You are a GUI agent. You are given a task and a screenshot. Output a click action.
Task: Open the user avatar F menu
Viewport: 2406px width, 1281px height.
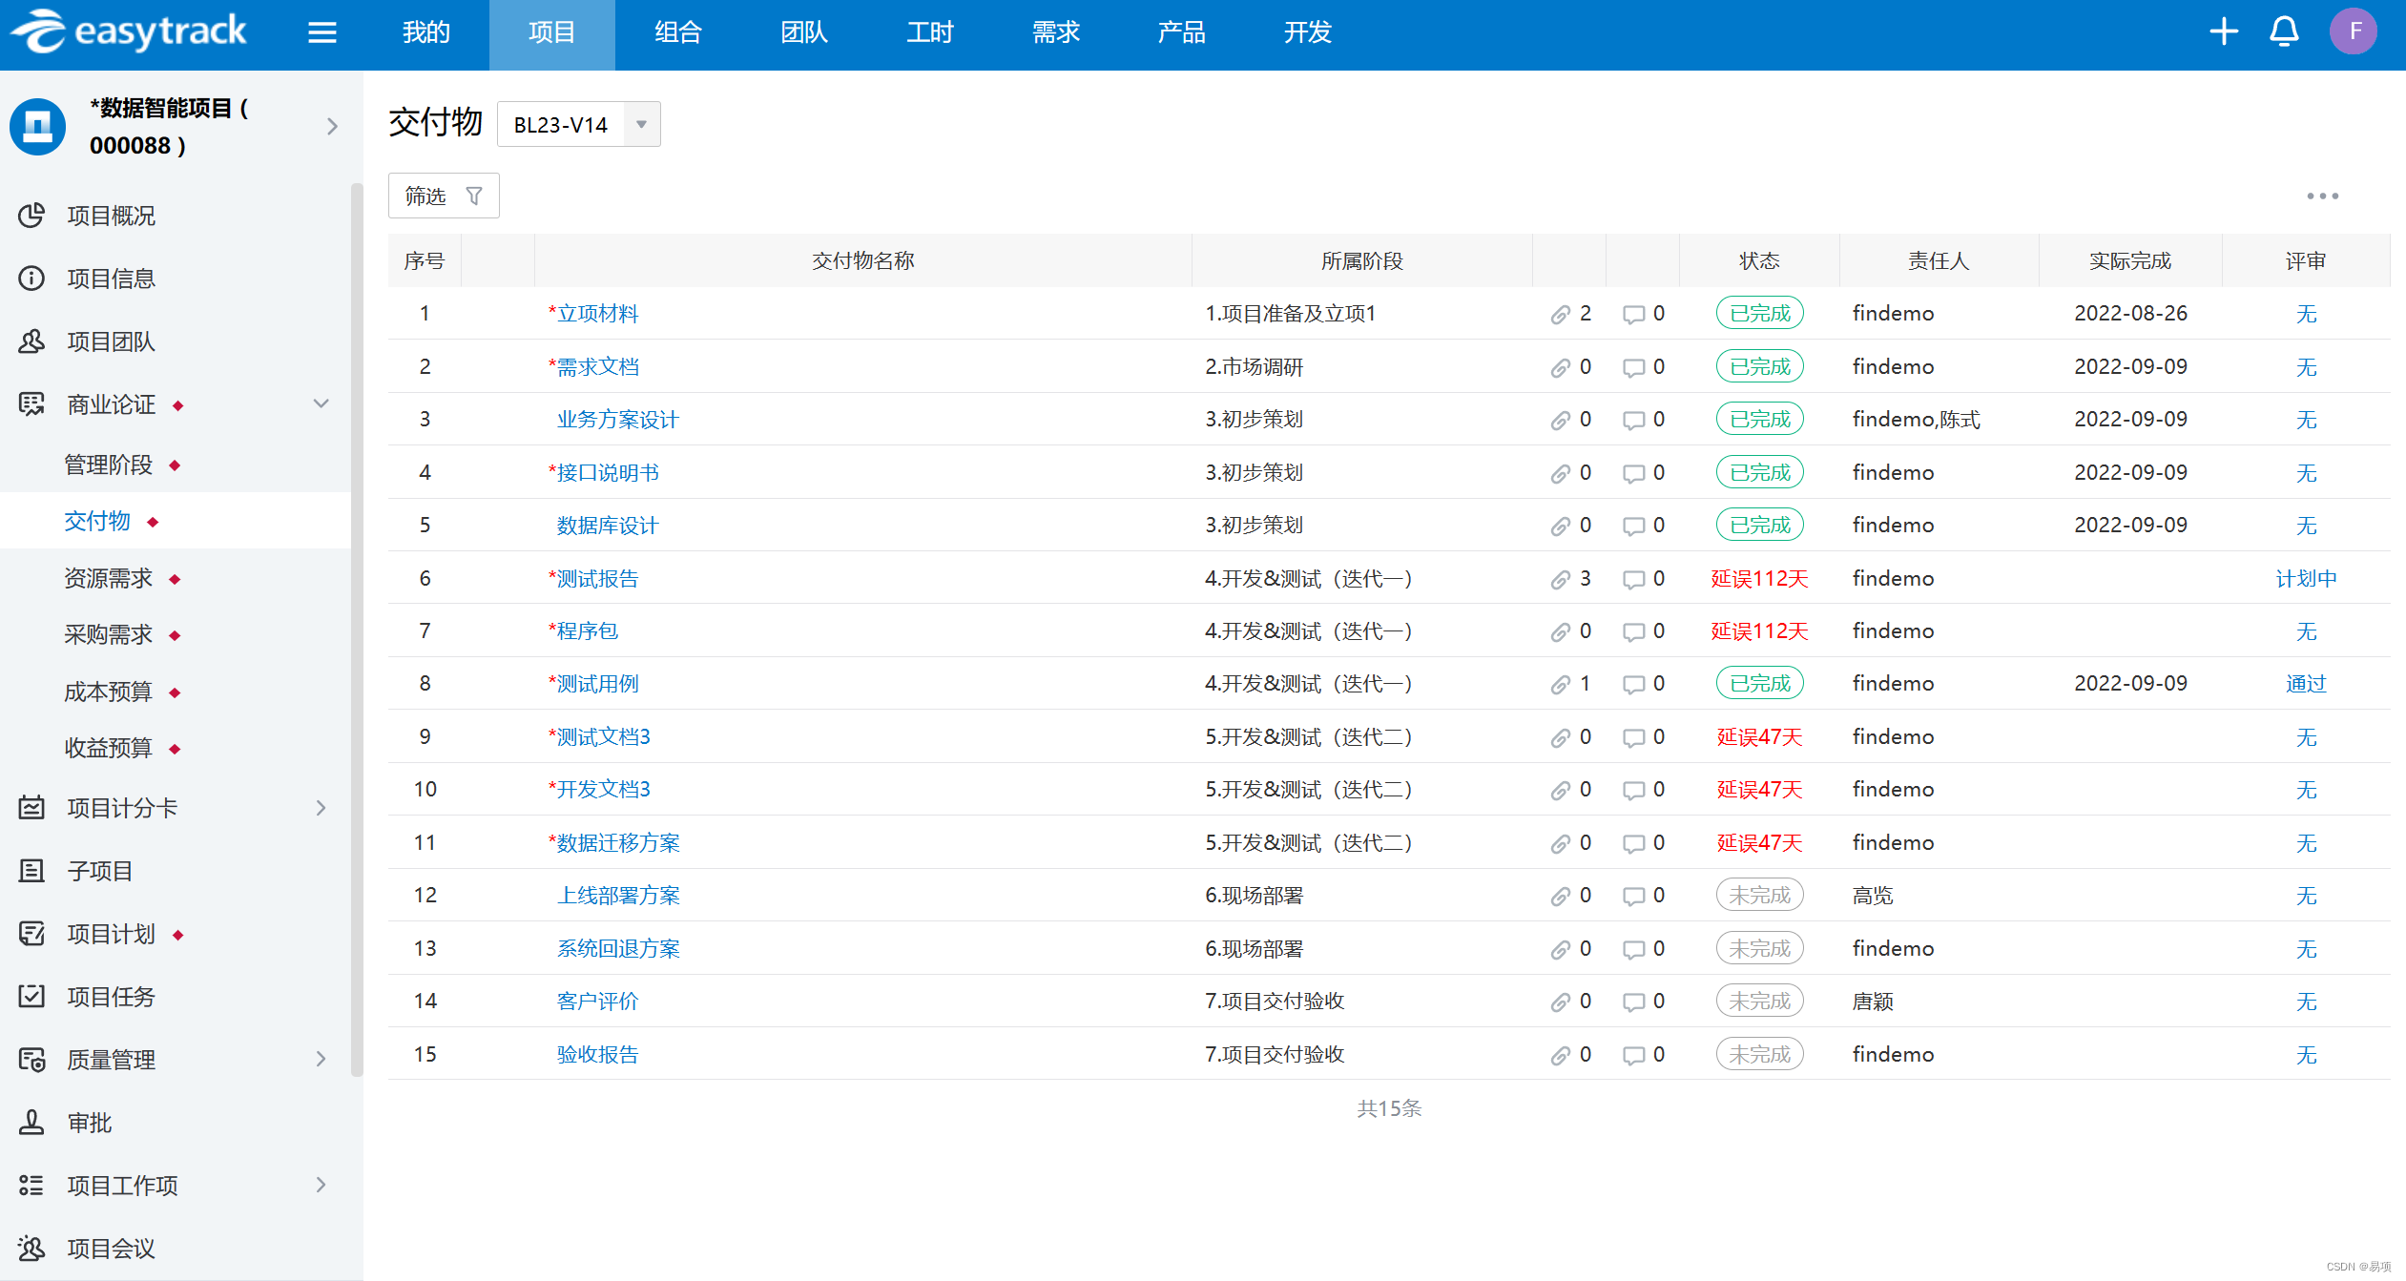2353,31
